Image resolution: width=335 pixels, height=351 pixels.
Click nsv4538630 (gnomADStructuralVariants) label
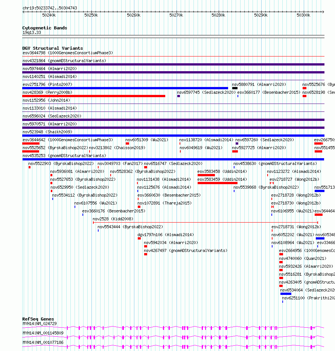pos(275,163)
